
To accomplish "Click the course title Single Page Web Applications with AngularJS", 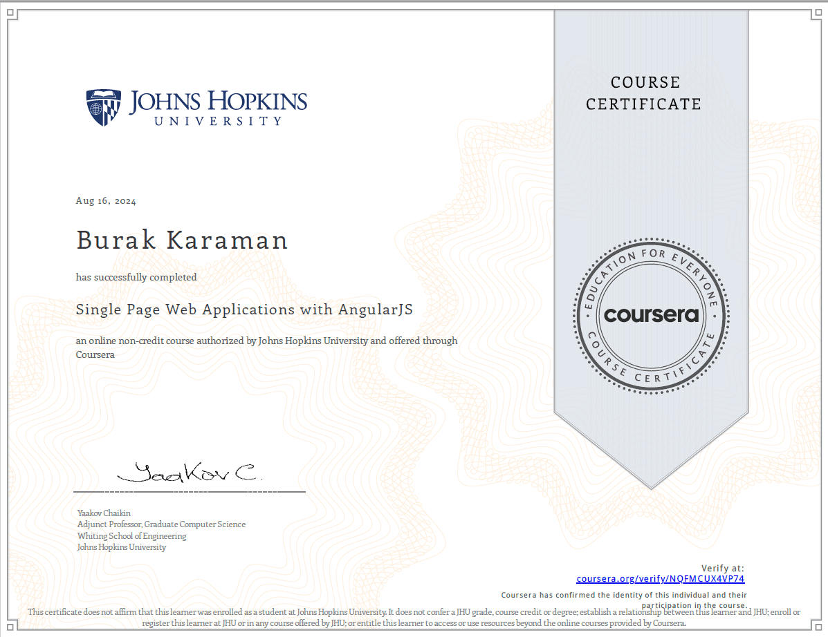I will [x=244, y=310].
